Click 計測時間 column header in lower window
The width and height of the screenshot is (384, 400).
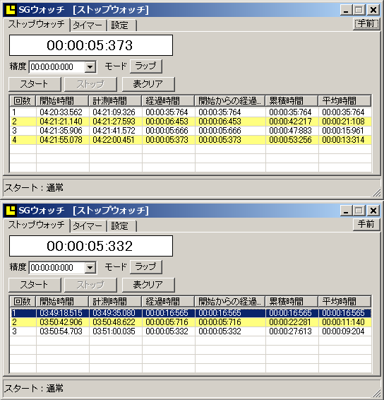(x=116, y=301)
